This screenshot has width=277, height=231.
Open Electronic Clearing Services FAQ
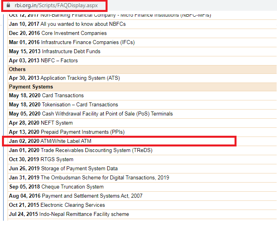point(73,205)
